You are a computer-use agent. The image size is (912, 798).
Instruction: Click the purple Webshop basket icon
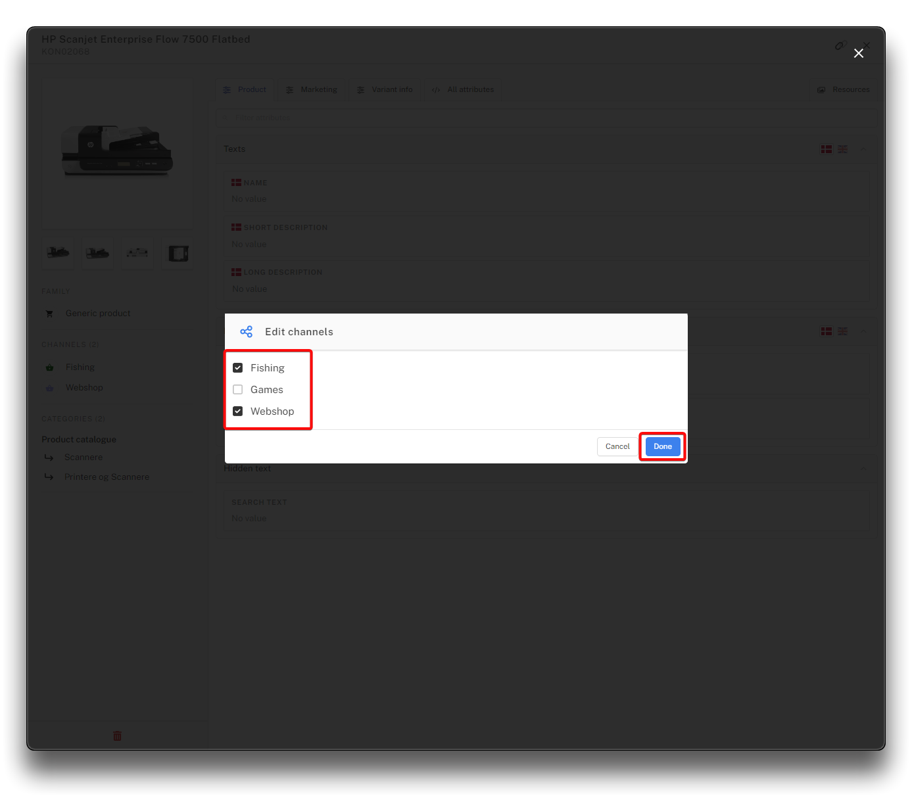[x=49, y=388]
